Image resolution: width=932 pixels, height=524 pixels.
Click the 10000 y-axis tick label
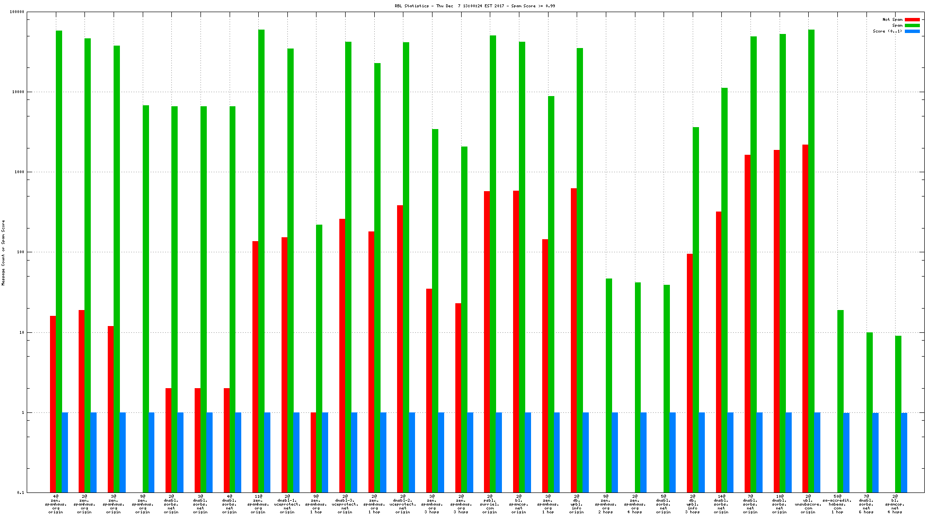17,92
